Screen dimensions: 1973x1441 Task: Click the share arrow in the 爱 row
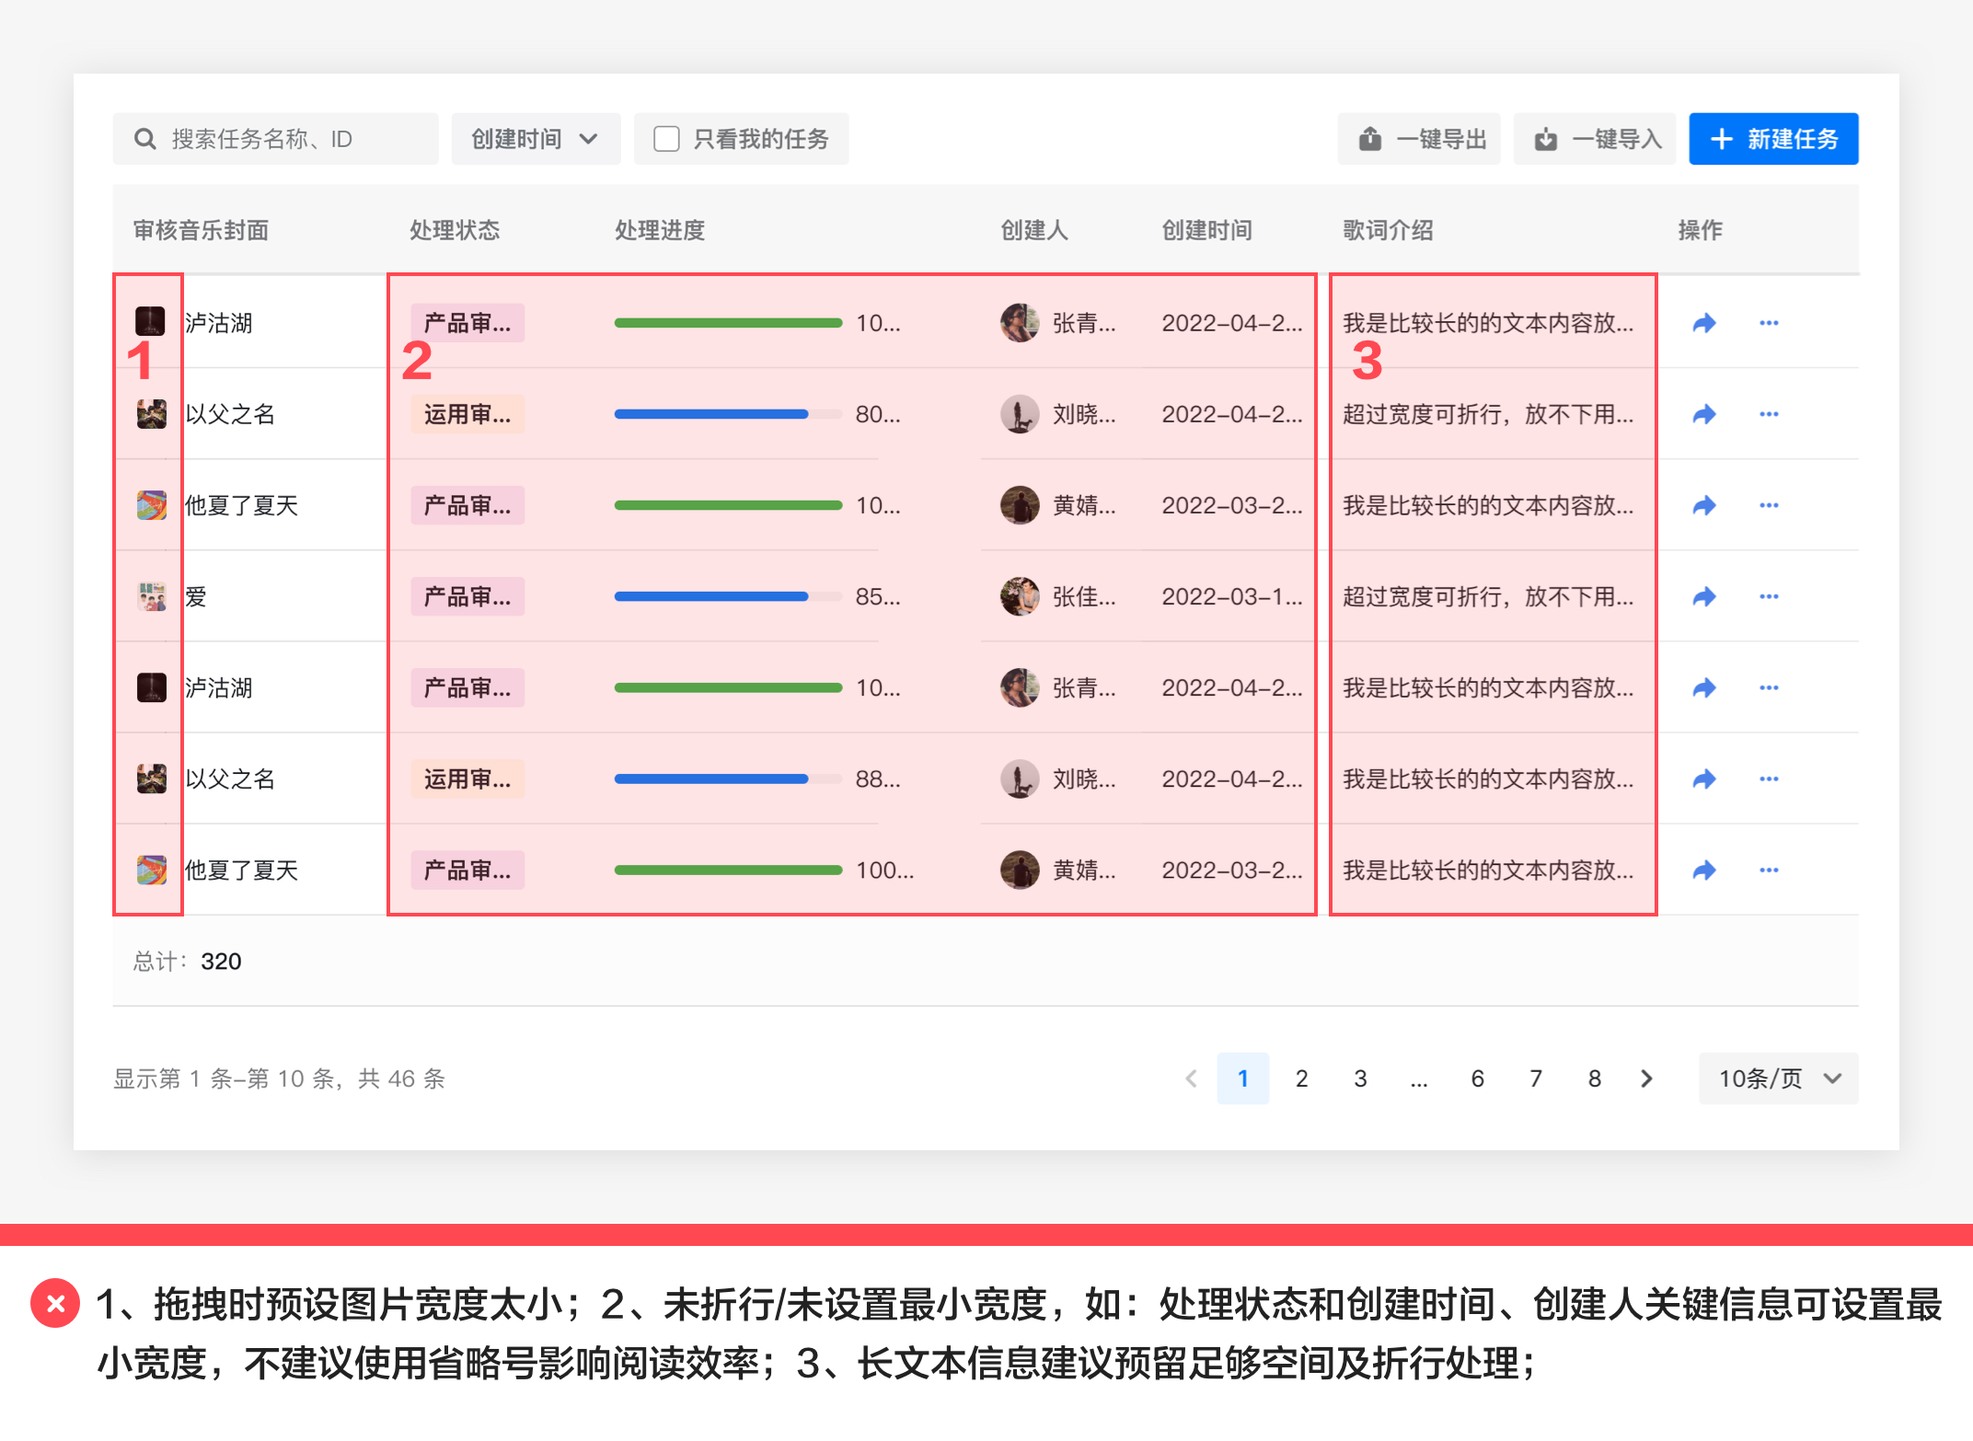point(1704,596)
